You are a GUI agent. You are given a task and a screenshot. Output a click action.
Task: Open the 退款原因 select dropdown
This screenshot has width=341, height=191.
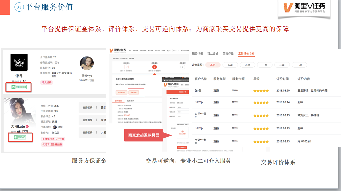183,107
